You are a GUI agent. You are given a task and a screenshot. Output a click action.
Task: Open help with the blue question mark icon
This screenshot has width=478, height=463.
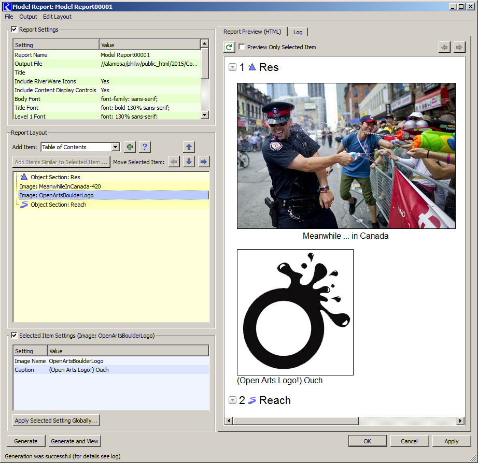click(145, 147)
